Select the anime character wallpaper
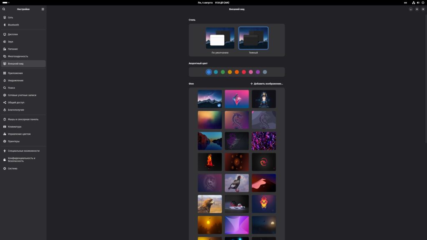The height and width of the screenshot is (240, 427). point(264,99)
